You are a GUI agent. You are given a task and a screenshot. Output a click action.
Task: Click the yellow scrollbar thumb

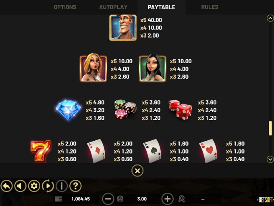(x=270, y=128)
